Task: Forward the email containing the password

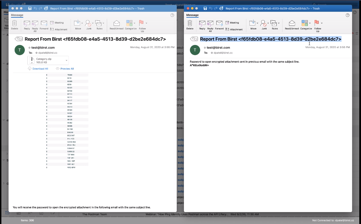Action: pyautogui.click(x=219, y=24)
